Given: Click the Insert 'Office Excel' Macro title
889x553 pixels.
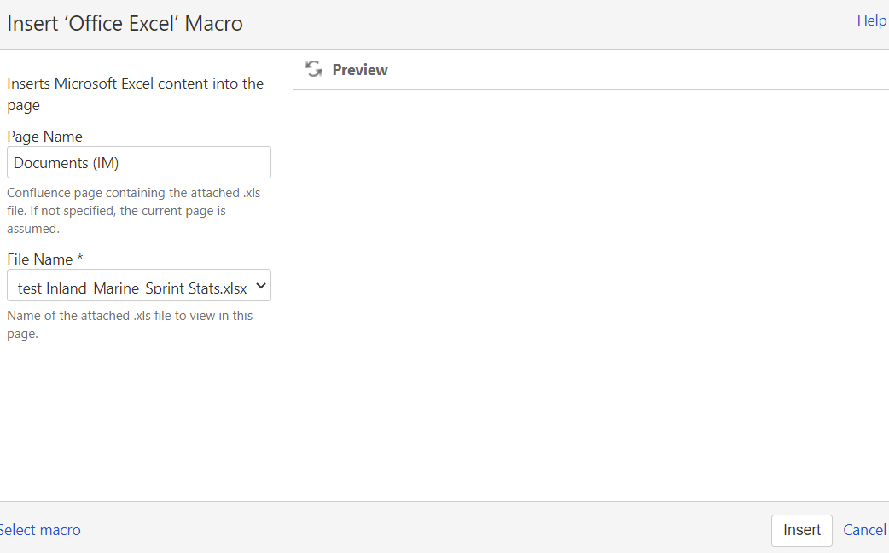Looking at the screenshot, I should (125, 23).
